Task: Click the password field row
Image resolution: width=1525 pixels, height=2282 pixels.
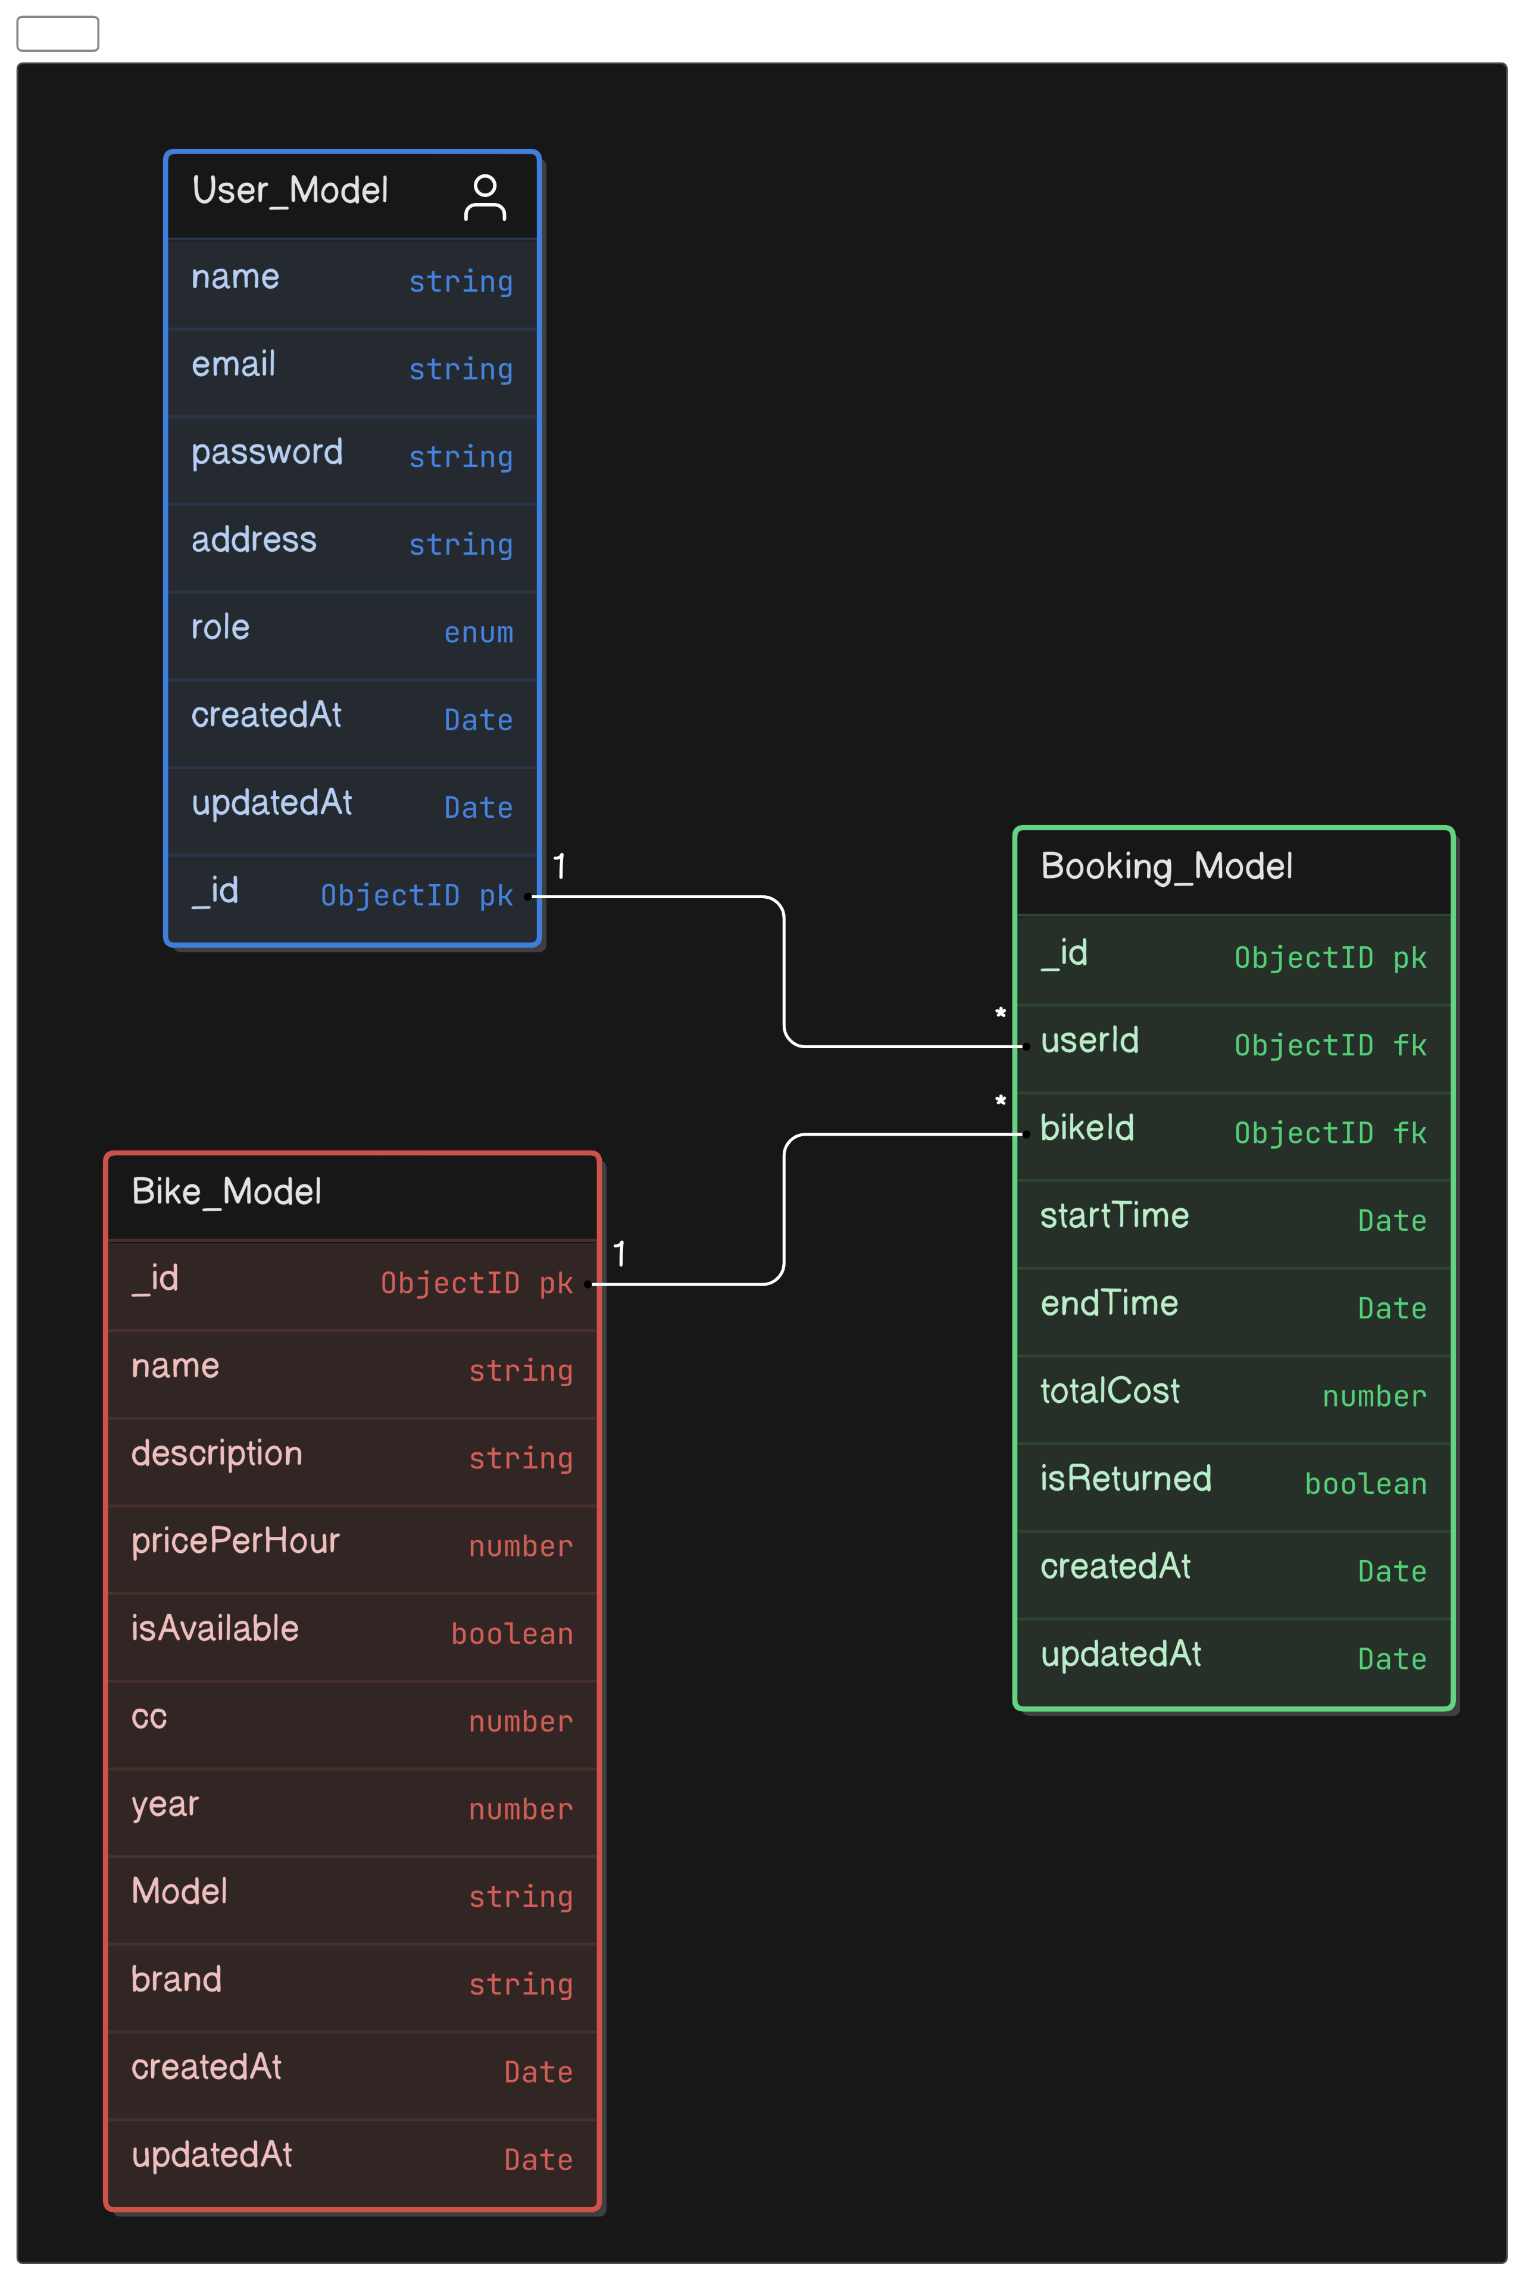Action: click(352, 453)
